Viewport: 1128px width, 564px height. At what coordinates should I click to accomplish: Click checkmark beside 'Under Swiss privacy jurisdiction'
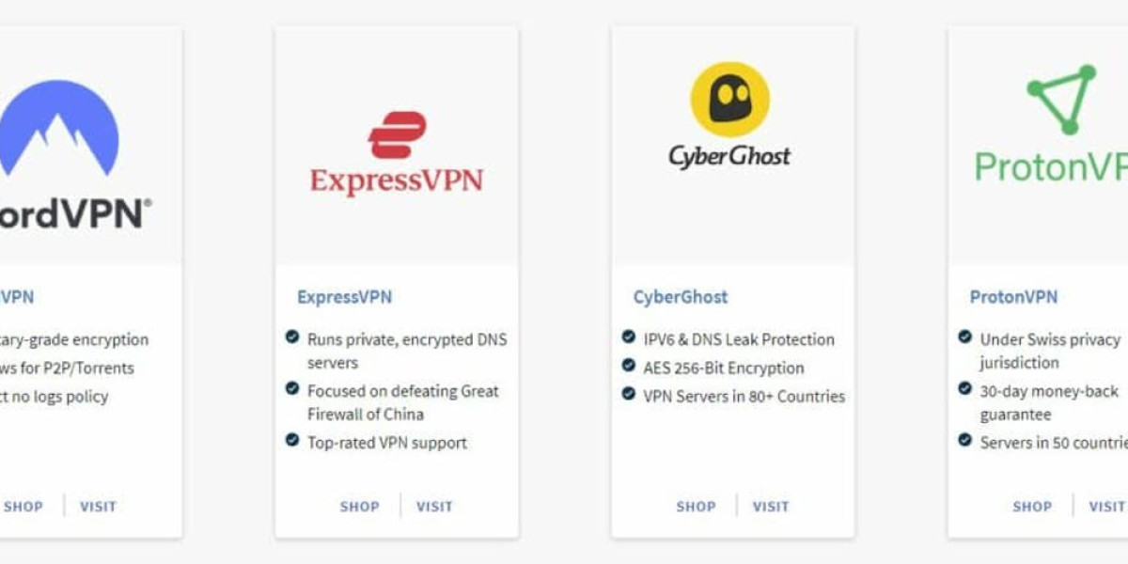click(x=964, y=337)
